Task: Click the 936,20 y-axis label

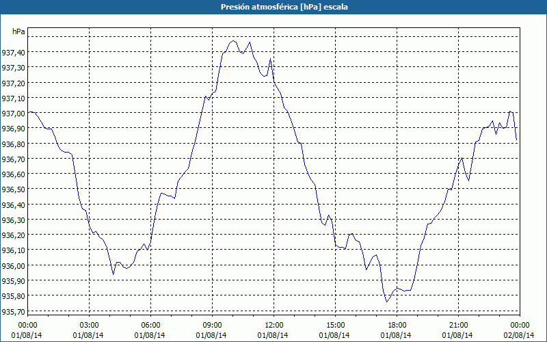Action: [x=13, y=235]
